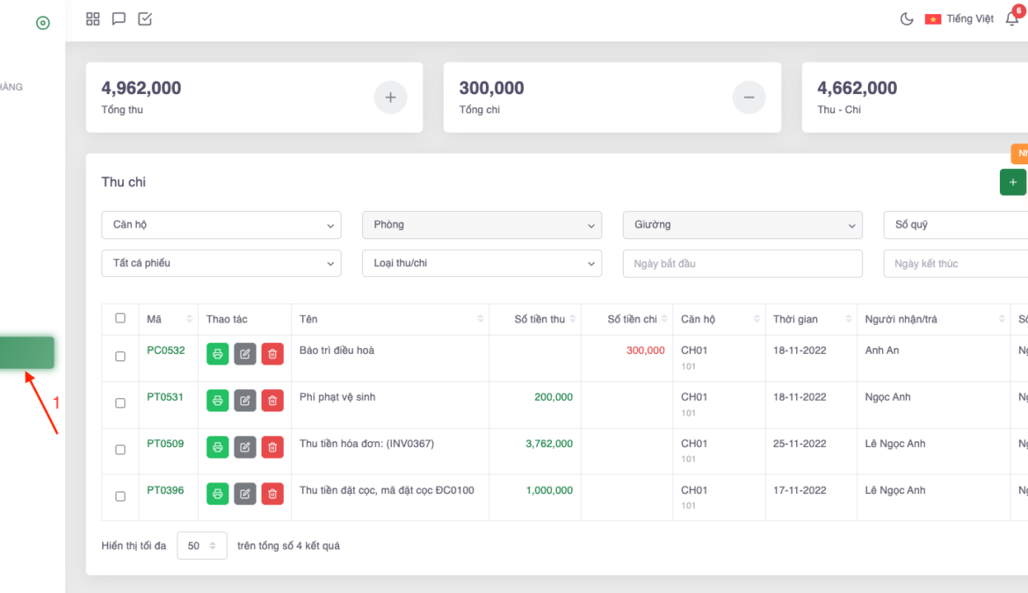Open the grid apps icon in header
This screenshot has width=1028, height=593.
point(93,18)
